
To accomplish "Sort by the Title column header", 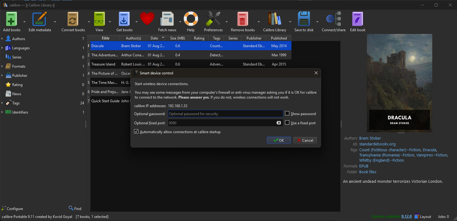I will [x=105, y=38].
